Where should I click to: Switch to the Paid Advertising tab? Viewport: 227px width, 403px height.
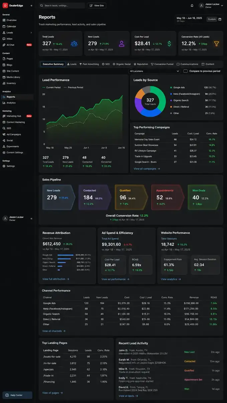coord(89,64)
